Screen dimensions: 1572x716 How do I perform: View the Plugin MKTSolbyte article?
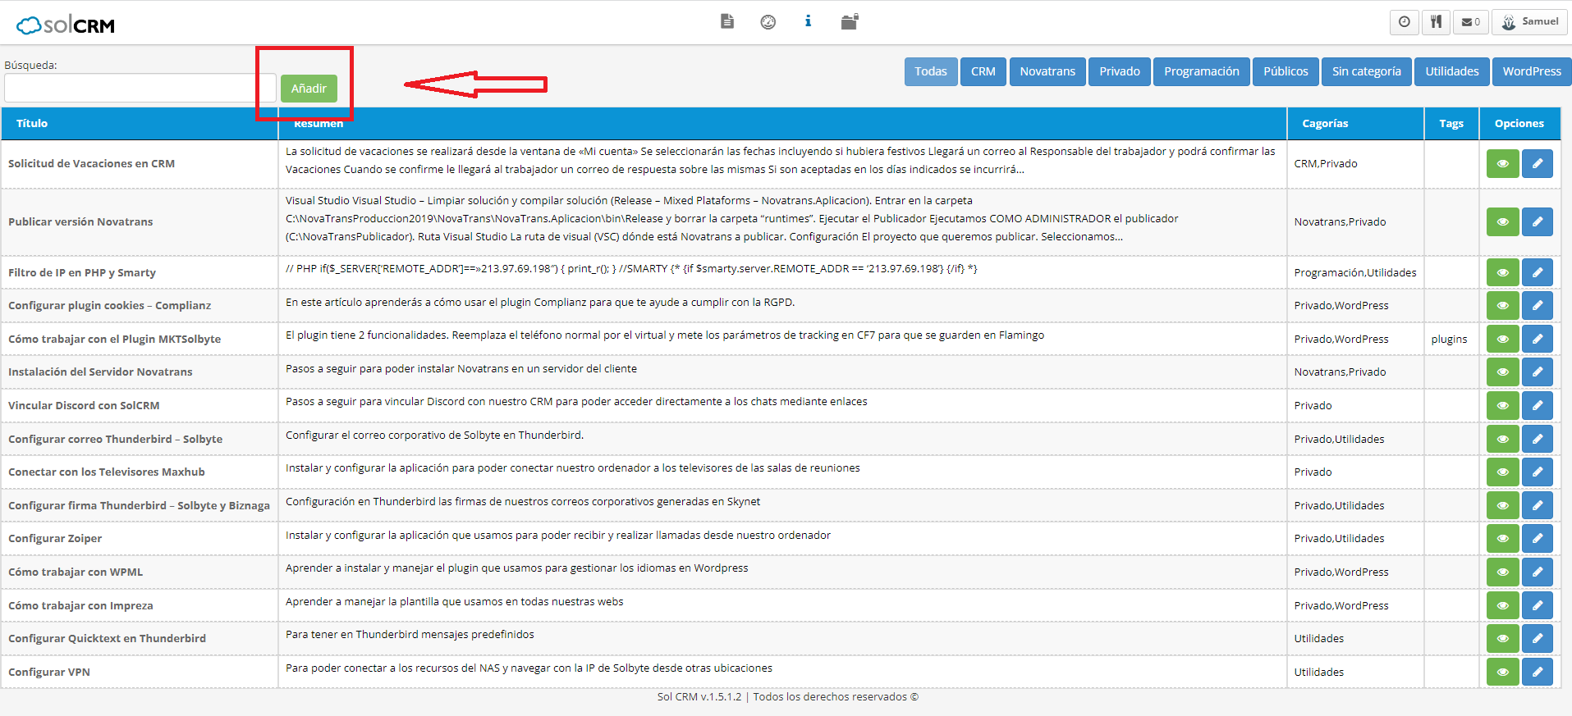pos(1502,339)
